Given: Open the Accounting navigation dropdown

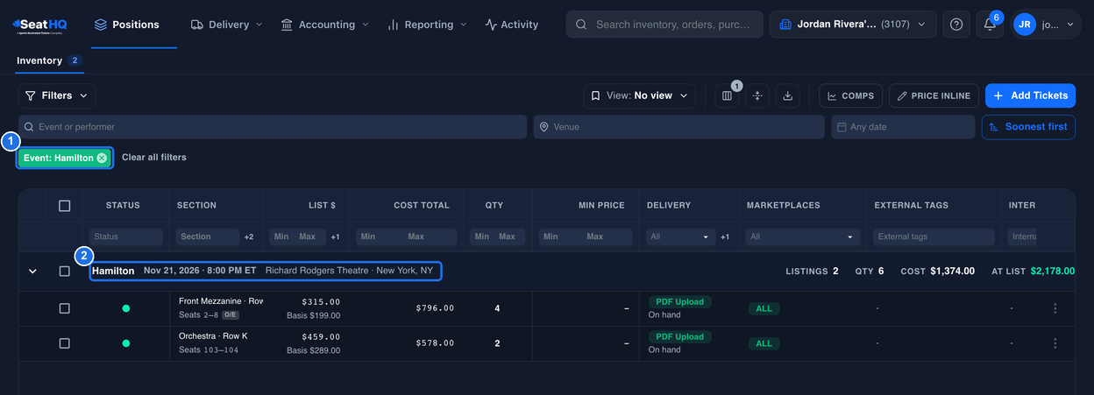Looking at the screenshot, I should coord(324,25).
